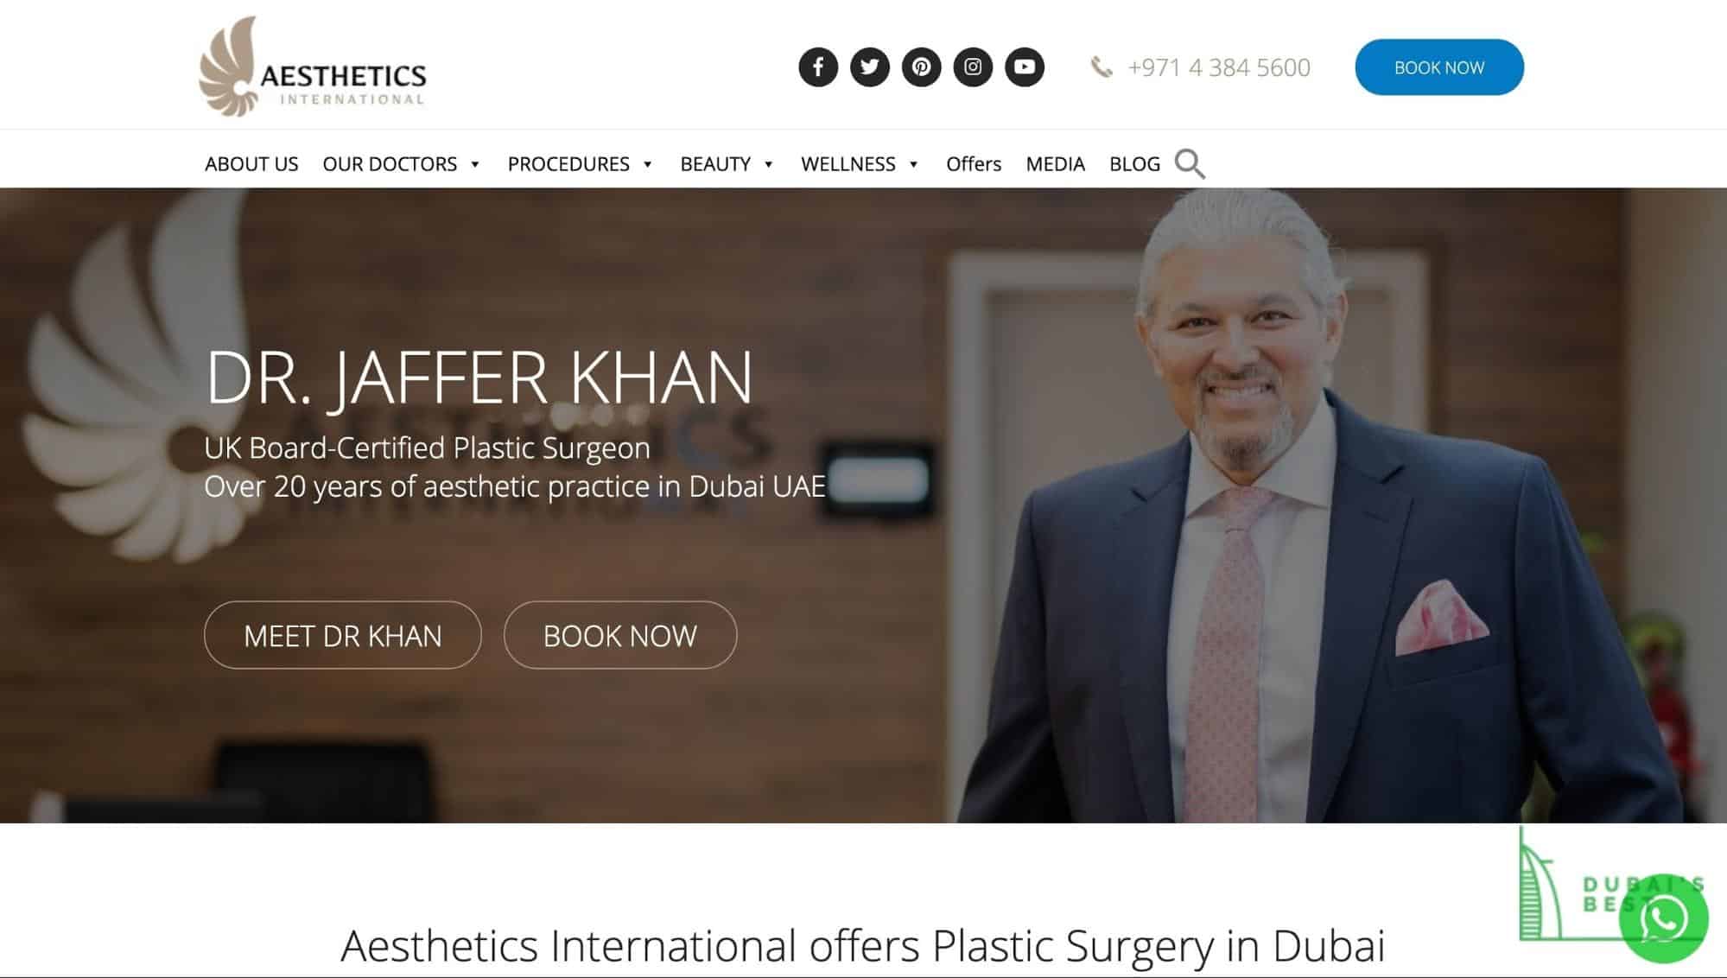Screen dimensions: 1727x978
Task: Click the Meet Dr Khan button
Action: pos(343,635)
